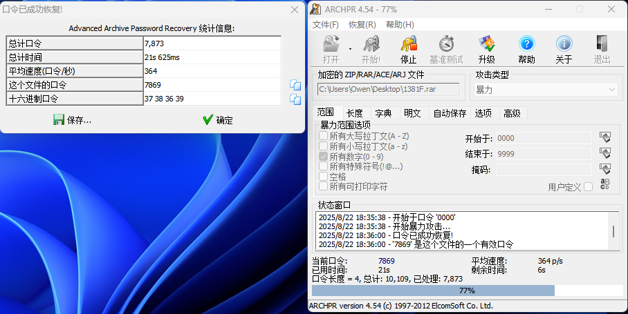Toggle 所有数字(0 - 9) checkbox

pos(323,156)
